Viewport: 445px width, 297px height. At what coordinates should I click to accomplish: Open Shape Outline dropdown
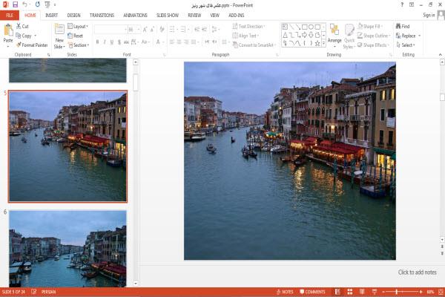click(374, 36)
